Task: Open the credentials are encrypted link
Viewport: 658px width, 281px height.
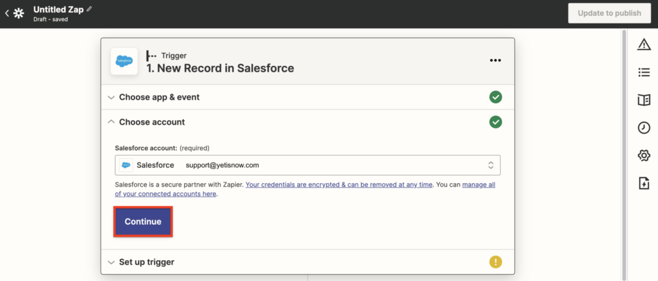Action: 339,185
